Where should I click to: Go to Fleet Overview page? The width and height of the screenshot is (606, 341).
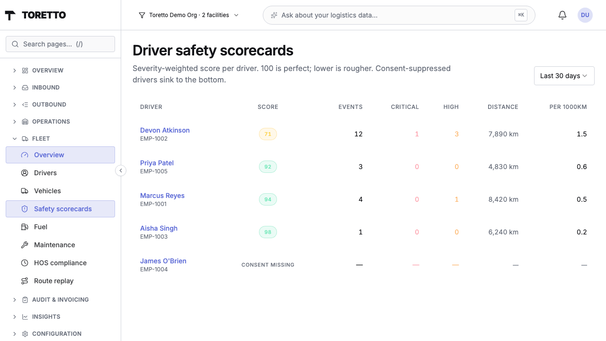pos(60,155)
